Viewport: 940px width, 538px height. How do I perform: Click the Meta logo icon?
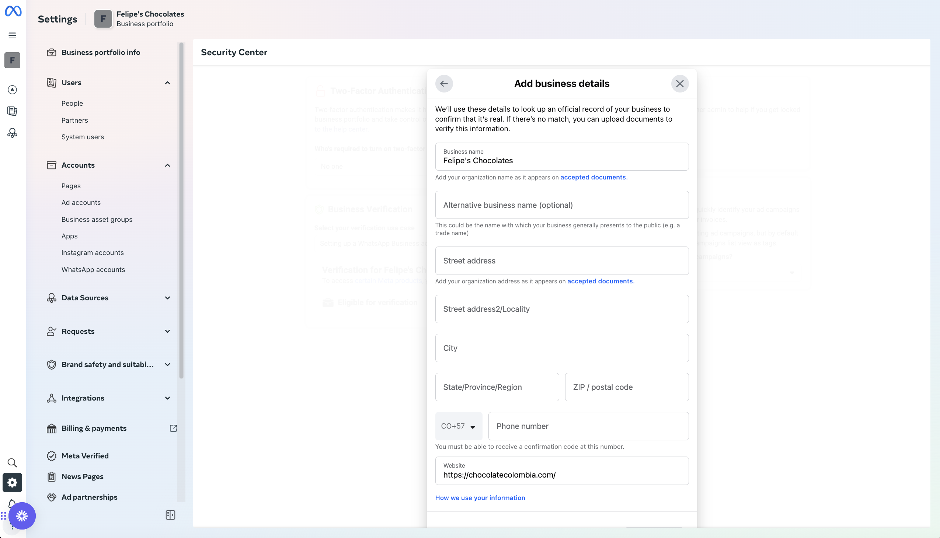point(13,11)
